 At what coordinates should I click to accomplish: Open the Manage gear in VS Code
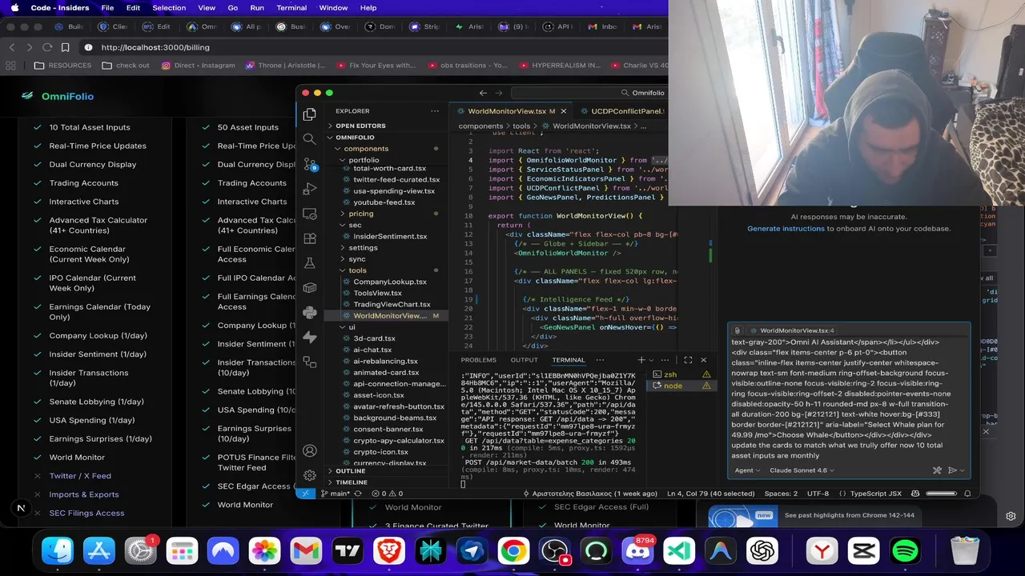(x=310, y=474)
